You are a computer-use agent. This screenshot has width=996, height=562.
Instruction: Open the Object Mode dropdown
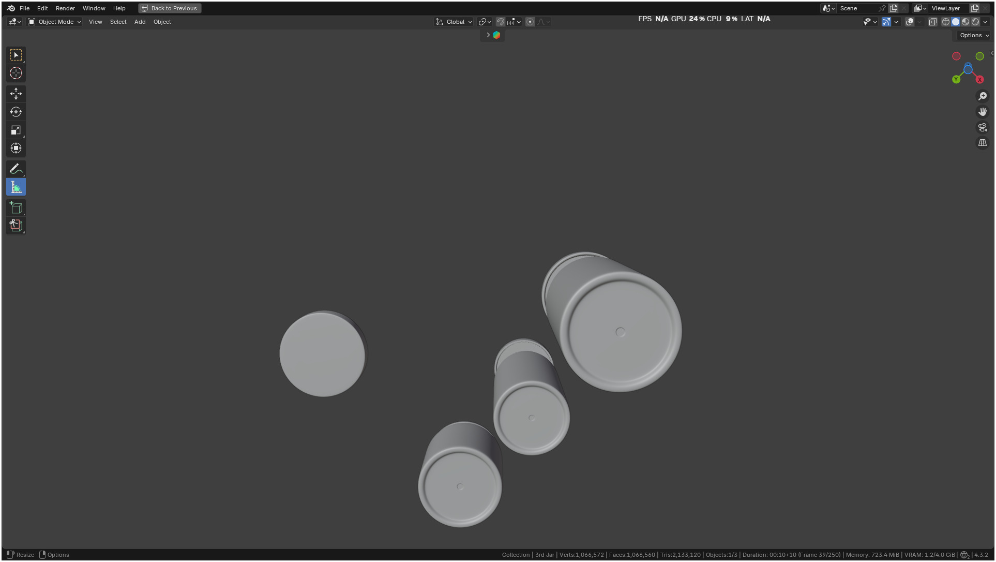pos(55,22)
